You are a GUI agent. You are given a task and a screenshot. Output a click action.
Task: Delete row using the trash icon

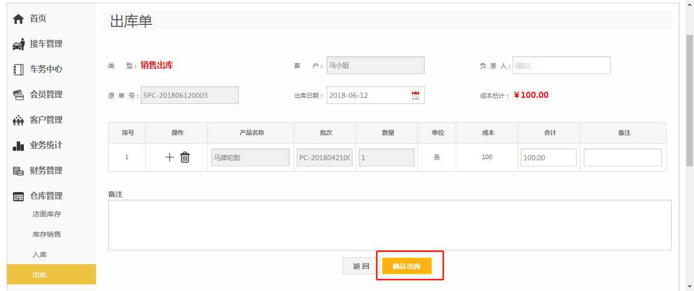coord(185,158)
